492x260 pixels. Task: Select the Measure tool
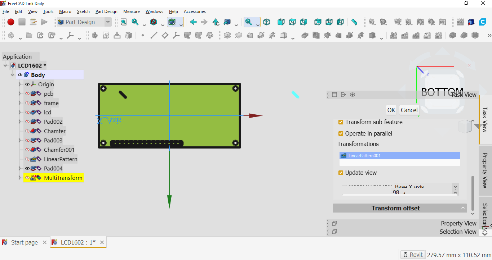pyautogui.click(x=354, y=22)
